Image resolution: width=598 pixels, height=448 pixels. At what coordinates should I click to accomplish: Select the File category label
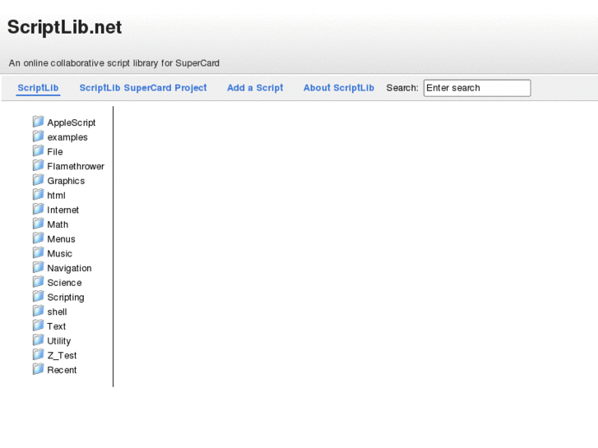55,152
